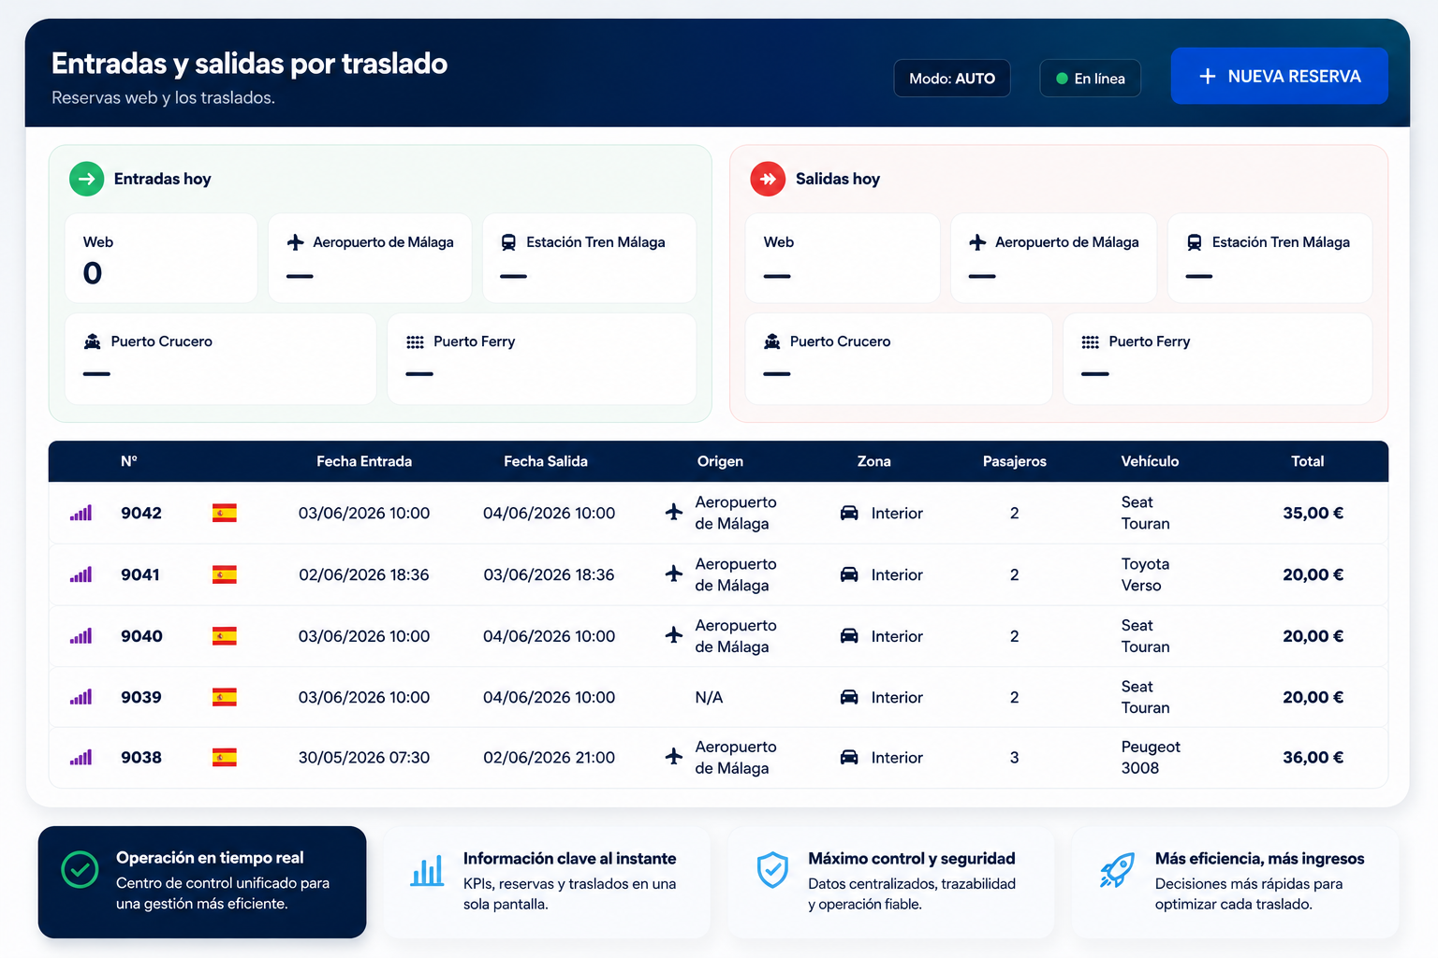
Task: Click the plane icon in Salidas Aeropuerto de Málaga
Action: 977,242
